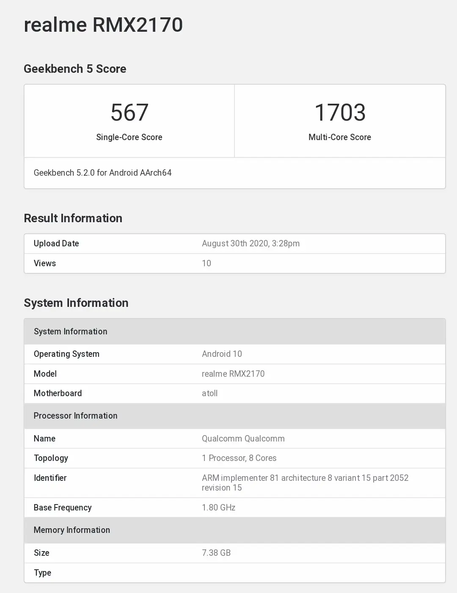Click the Topology label
The width and height of the screenshot is (457, 593).
pos(51,458)
